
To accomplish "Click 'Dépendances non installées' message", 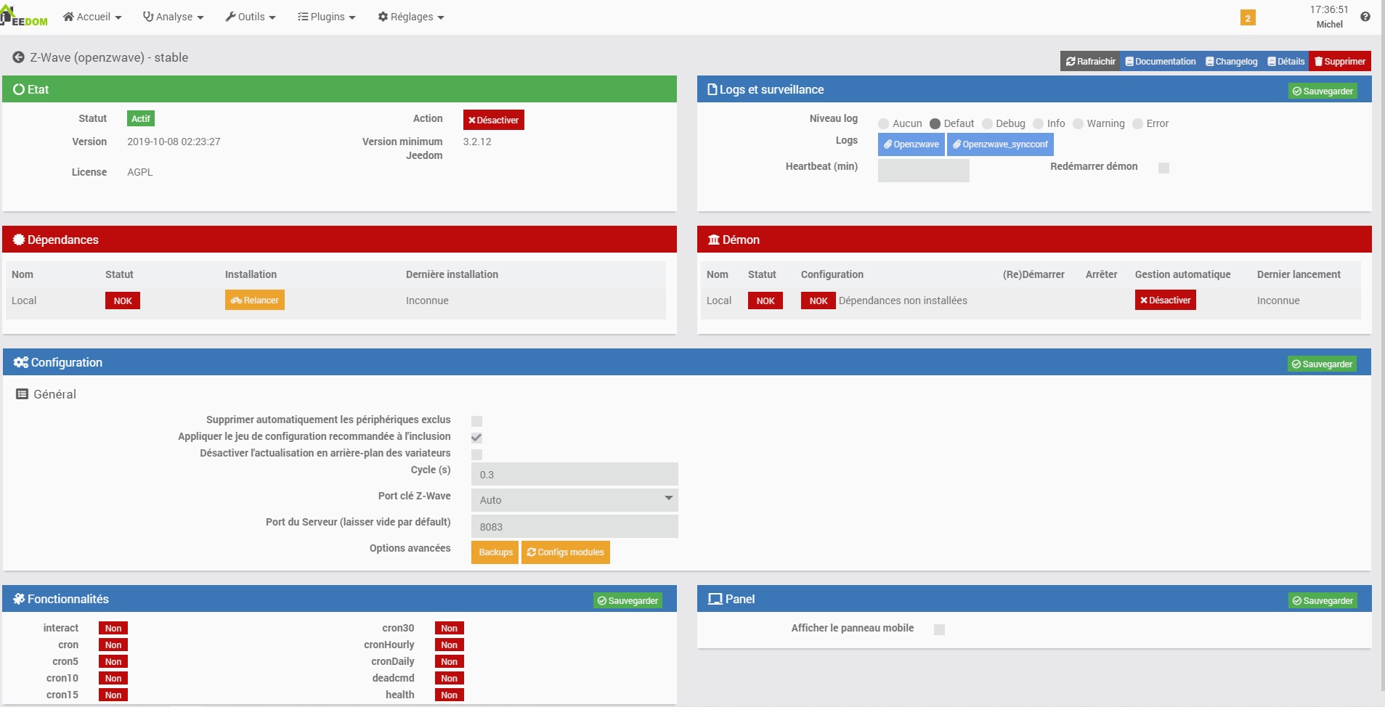I will pos(903,301).
